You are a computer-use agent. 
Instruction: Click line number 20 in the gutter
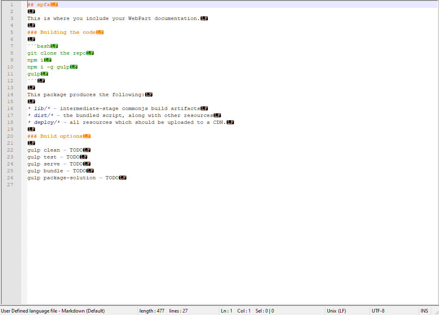[10, 137]
